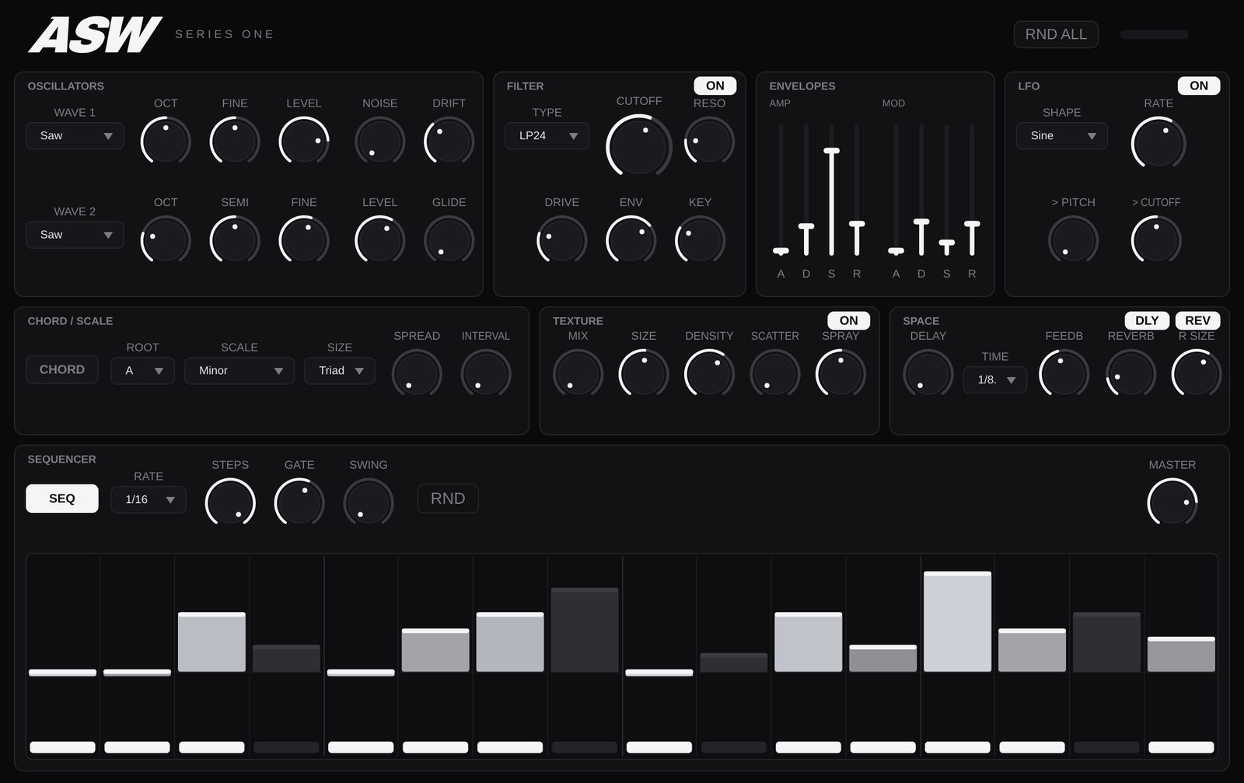The width and height of the screenshot is (1244, 783).
Task: Click the NOISE knob in Oscillators
Action: pos(379,142)
